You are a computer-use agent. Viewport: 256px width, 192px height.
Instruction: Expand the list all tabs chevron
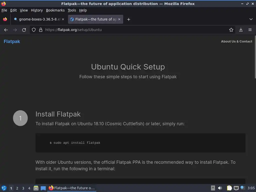251,19
